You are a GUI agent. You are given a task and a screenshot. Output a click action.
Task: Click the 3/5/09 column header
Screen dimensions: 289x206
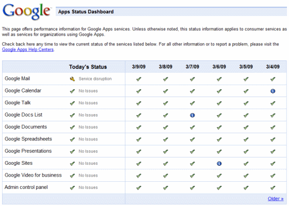(x=246, y=67)
